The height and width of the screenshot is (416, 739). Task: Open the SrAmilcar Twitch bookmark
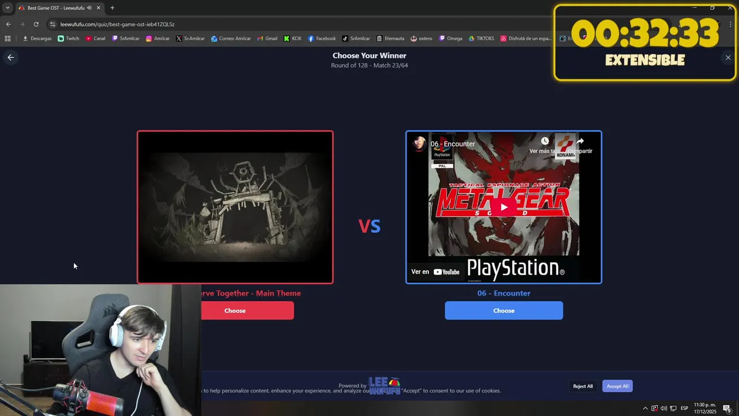tap(125, 39)
